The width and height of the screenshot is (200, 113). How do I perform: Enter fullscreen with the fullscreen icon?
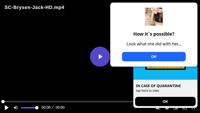(x=194, y=109)
